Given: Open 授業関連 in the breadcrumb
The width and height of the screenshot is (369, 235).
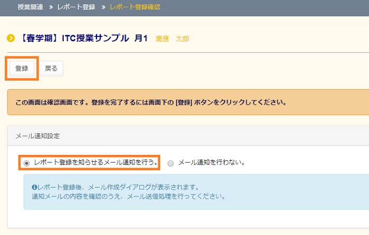Looking at the screenshot, I should point(31,7).
